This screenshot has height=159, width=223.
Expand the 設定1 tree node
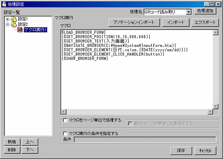pyautogui.click(x=8, y=19)
